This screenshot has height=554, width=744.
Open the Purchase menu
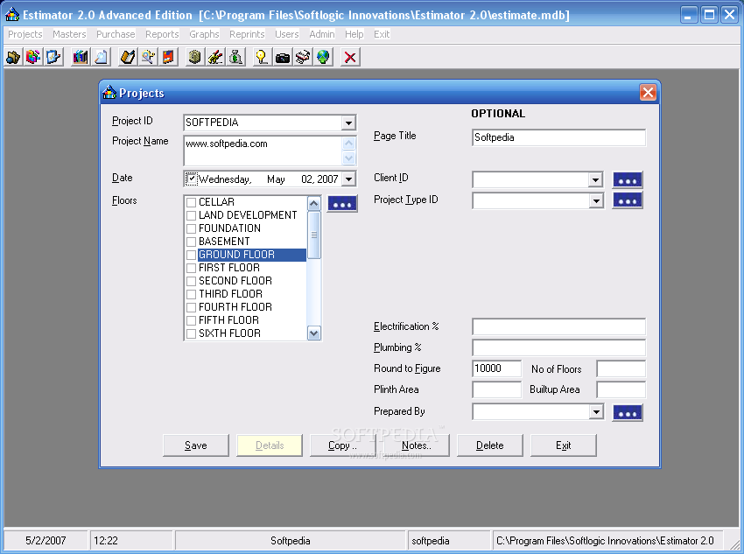[x=116, y=34]
